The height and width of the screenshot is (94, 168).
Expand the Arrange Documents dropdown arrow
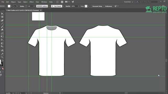pyautogui.click(x=69, y=2)
